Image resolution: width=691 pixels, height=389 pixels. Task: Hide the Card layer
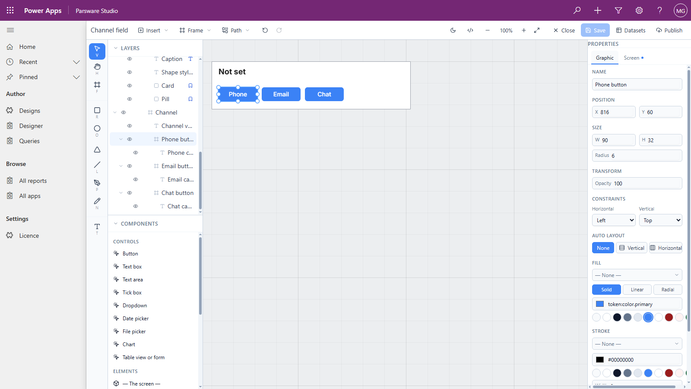coord(130,86)
